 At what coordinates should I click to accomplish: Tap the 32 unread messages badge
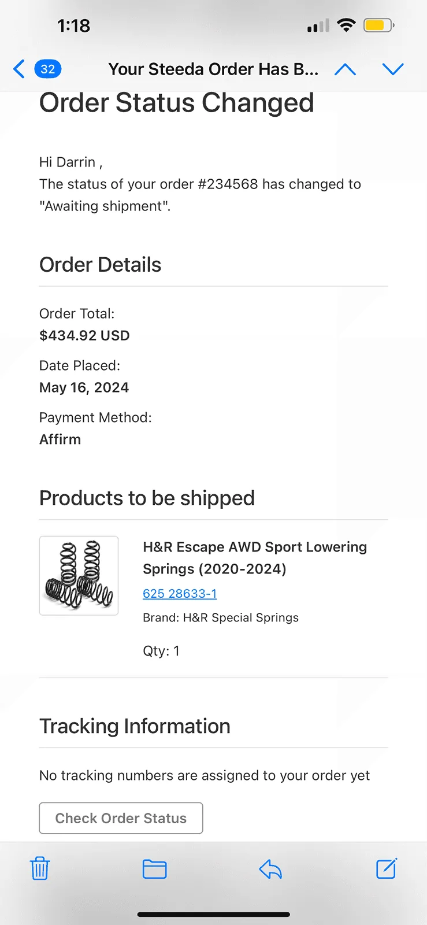point(48,69)
